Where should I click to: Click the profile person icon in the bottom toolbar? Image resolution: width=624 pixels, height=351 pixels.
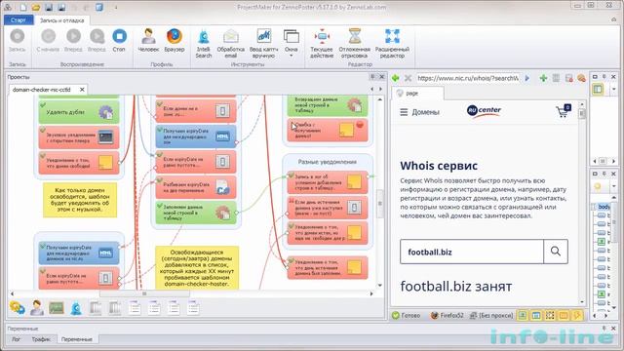click(x=37, y=308)
